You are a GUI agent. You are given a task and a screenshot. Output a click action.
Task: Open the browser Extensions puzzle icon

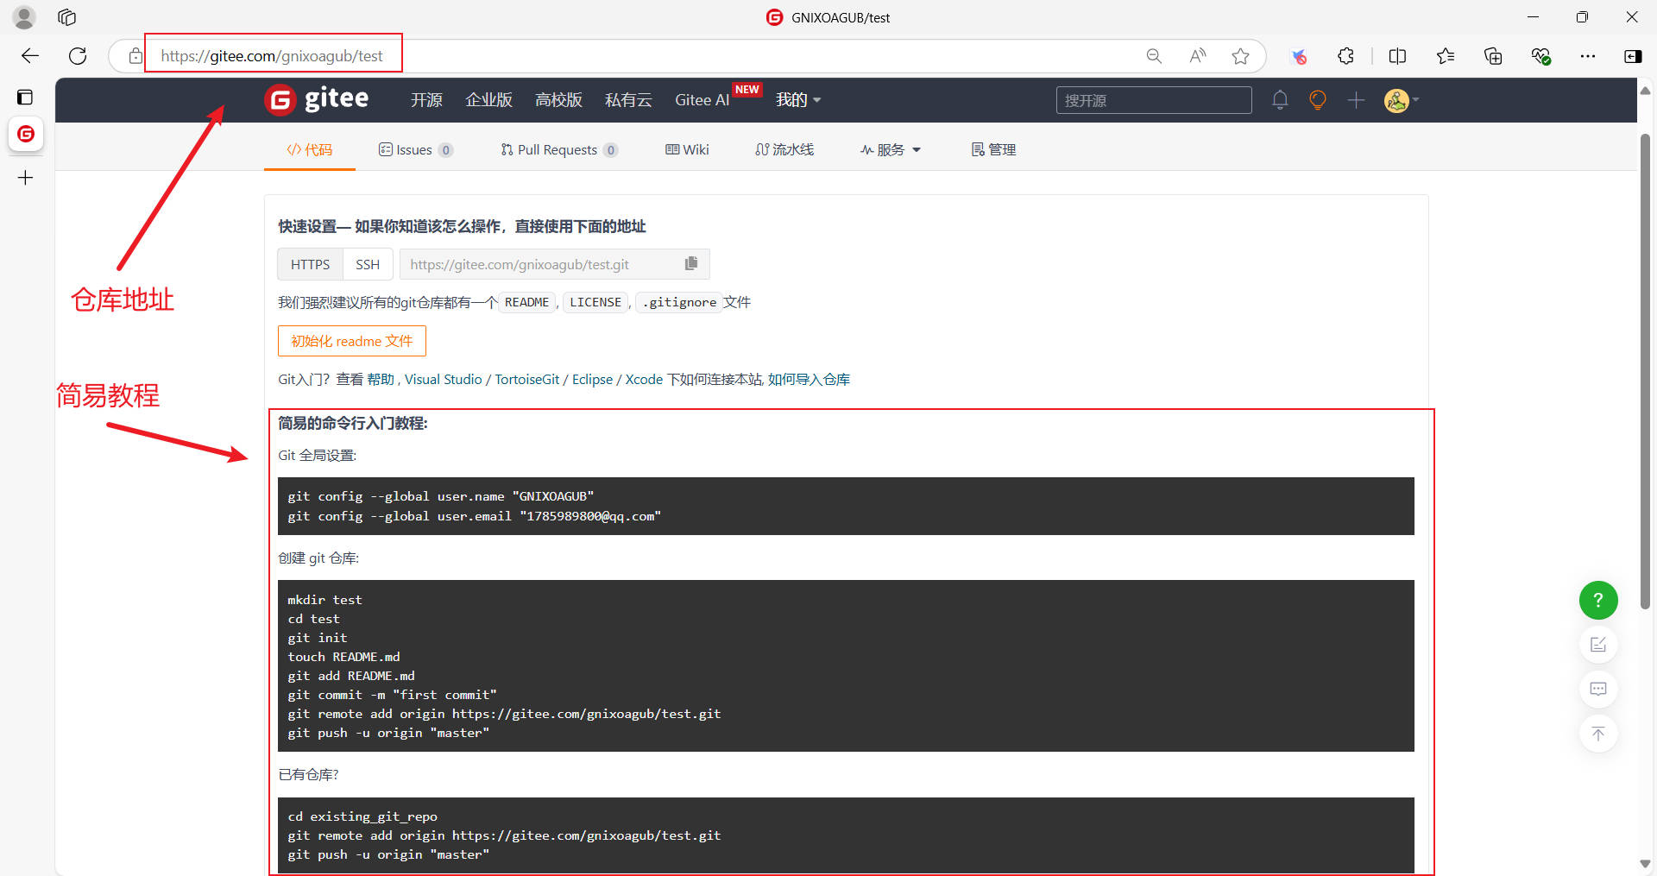(x=1345, y=56)
